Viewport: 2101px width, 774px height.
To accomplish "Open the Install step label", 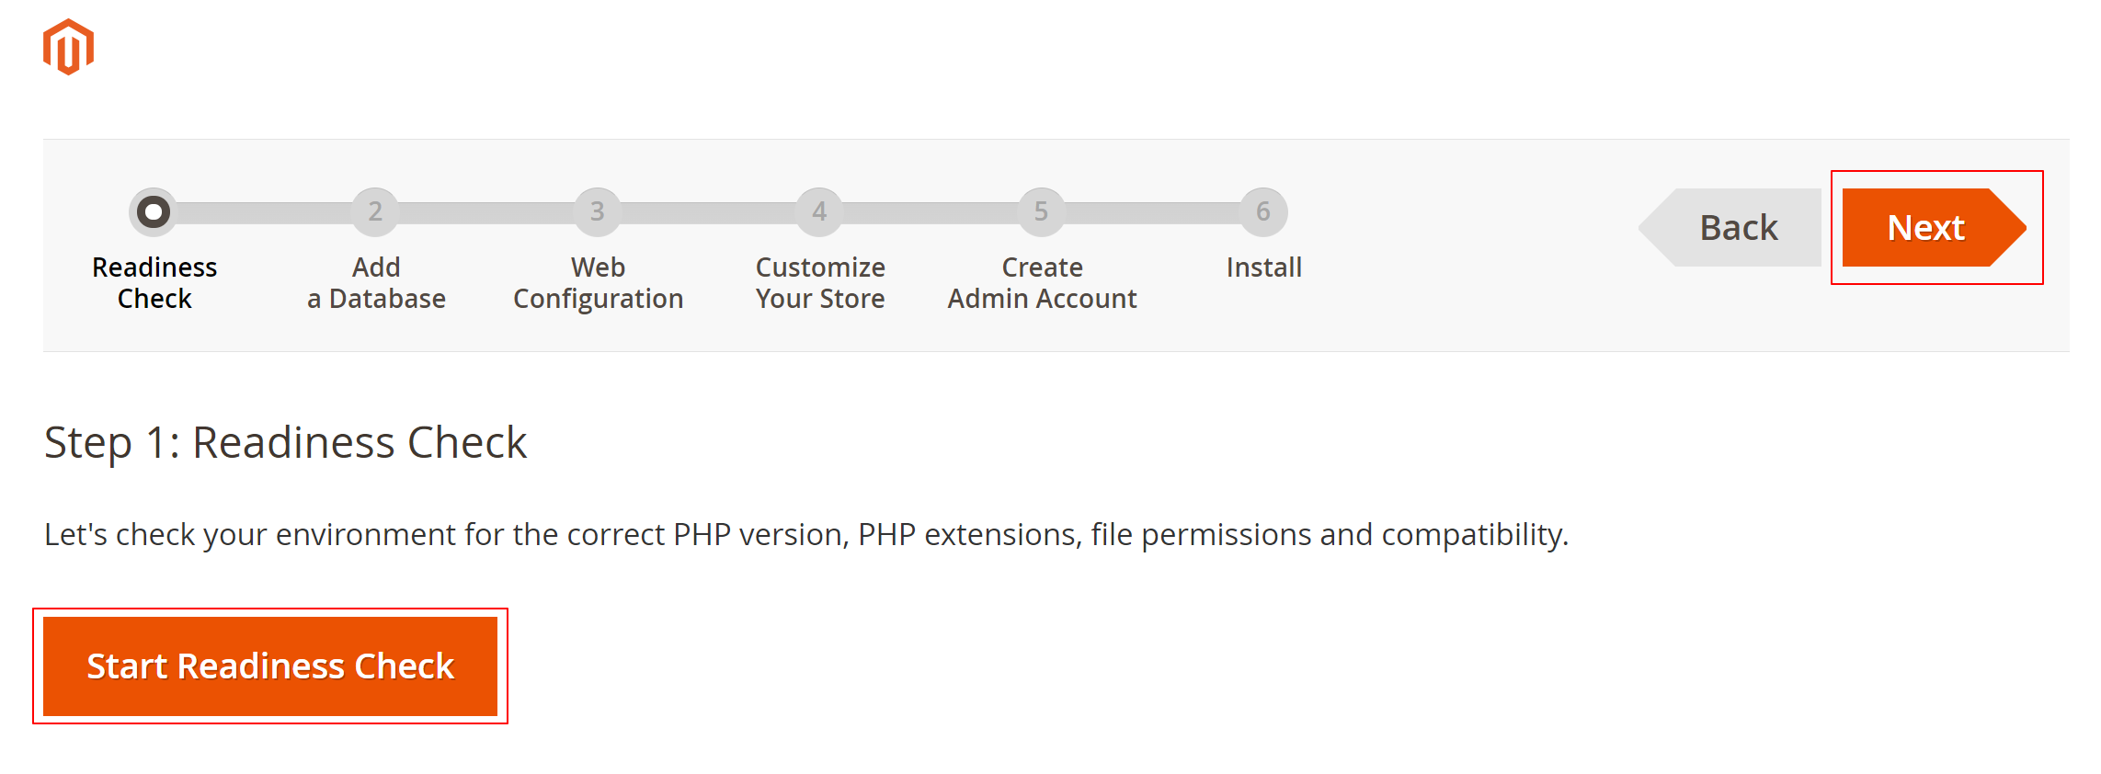I will pos(1263,267).
